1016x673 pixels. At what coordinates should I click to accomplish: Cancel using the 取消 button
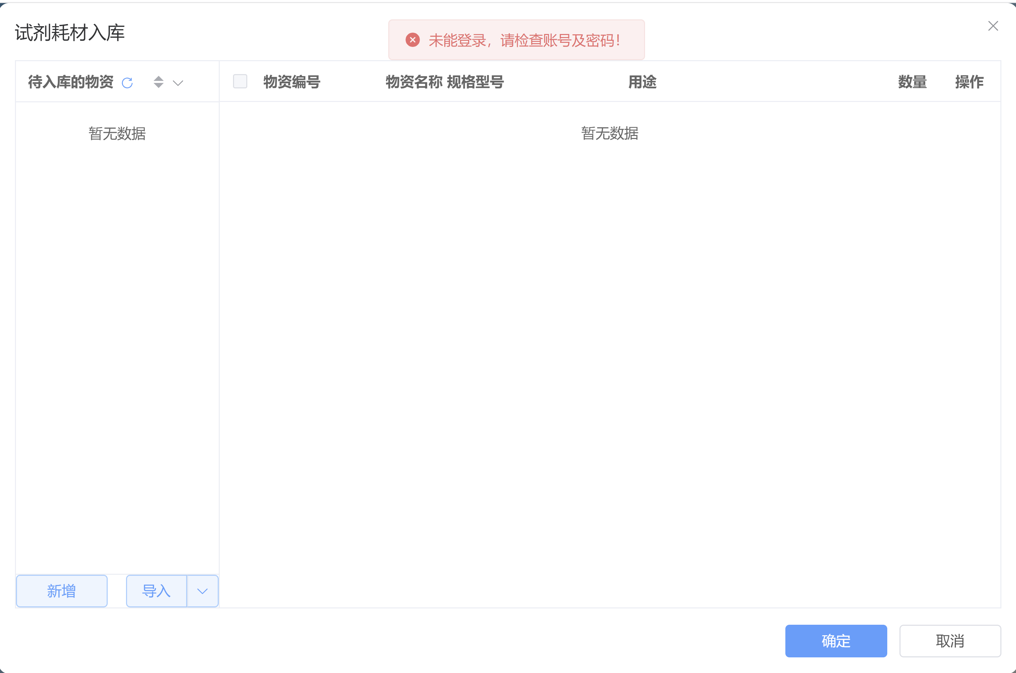pos(950,641)
